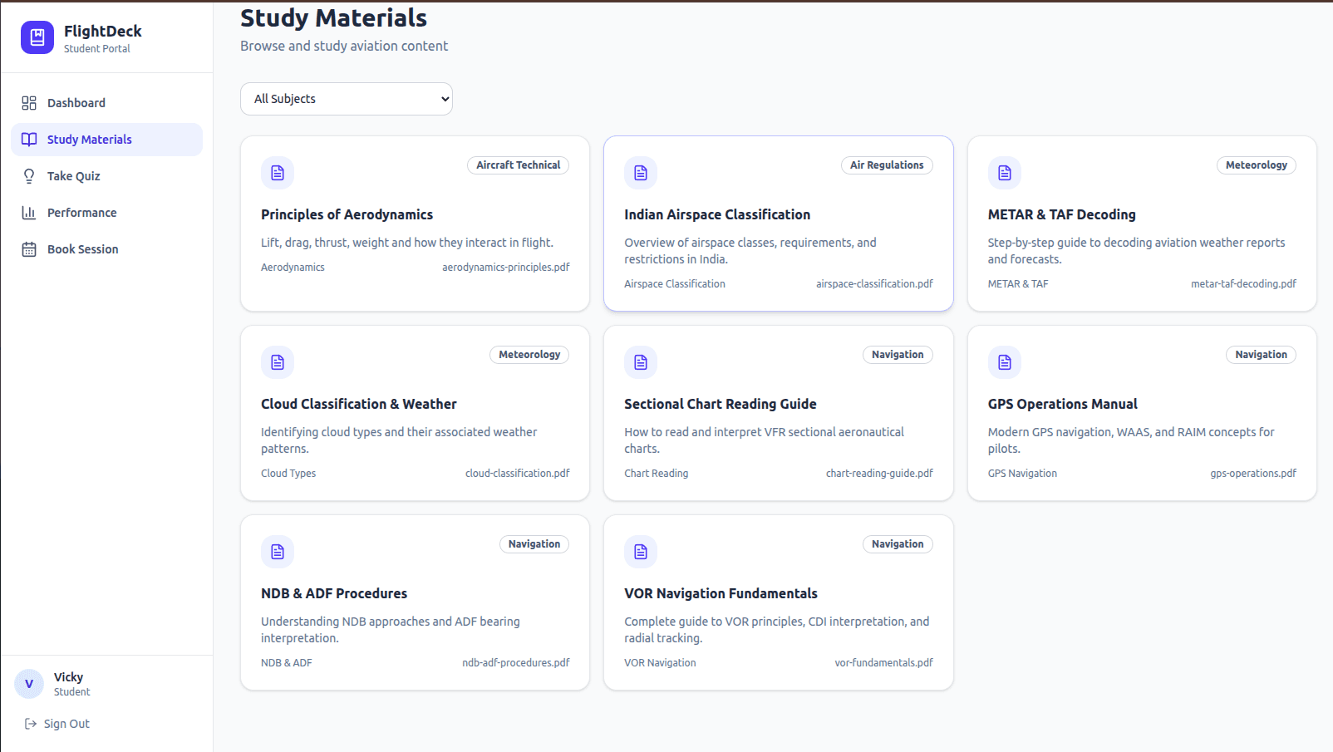Viewport: 1333px width, 752px height.
Task: Click the FlightDeck brand name
Action: tap(103, 31)
